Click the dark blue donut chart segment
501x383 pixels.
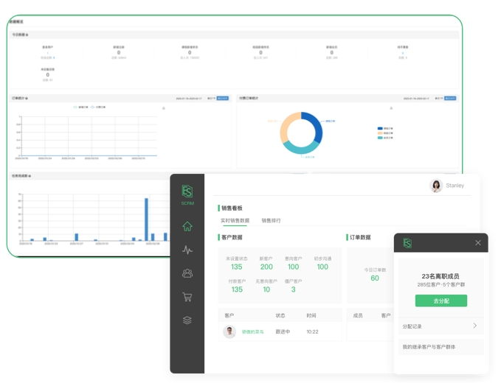click(313, 125)
